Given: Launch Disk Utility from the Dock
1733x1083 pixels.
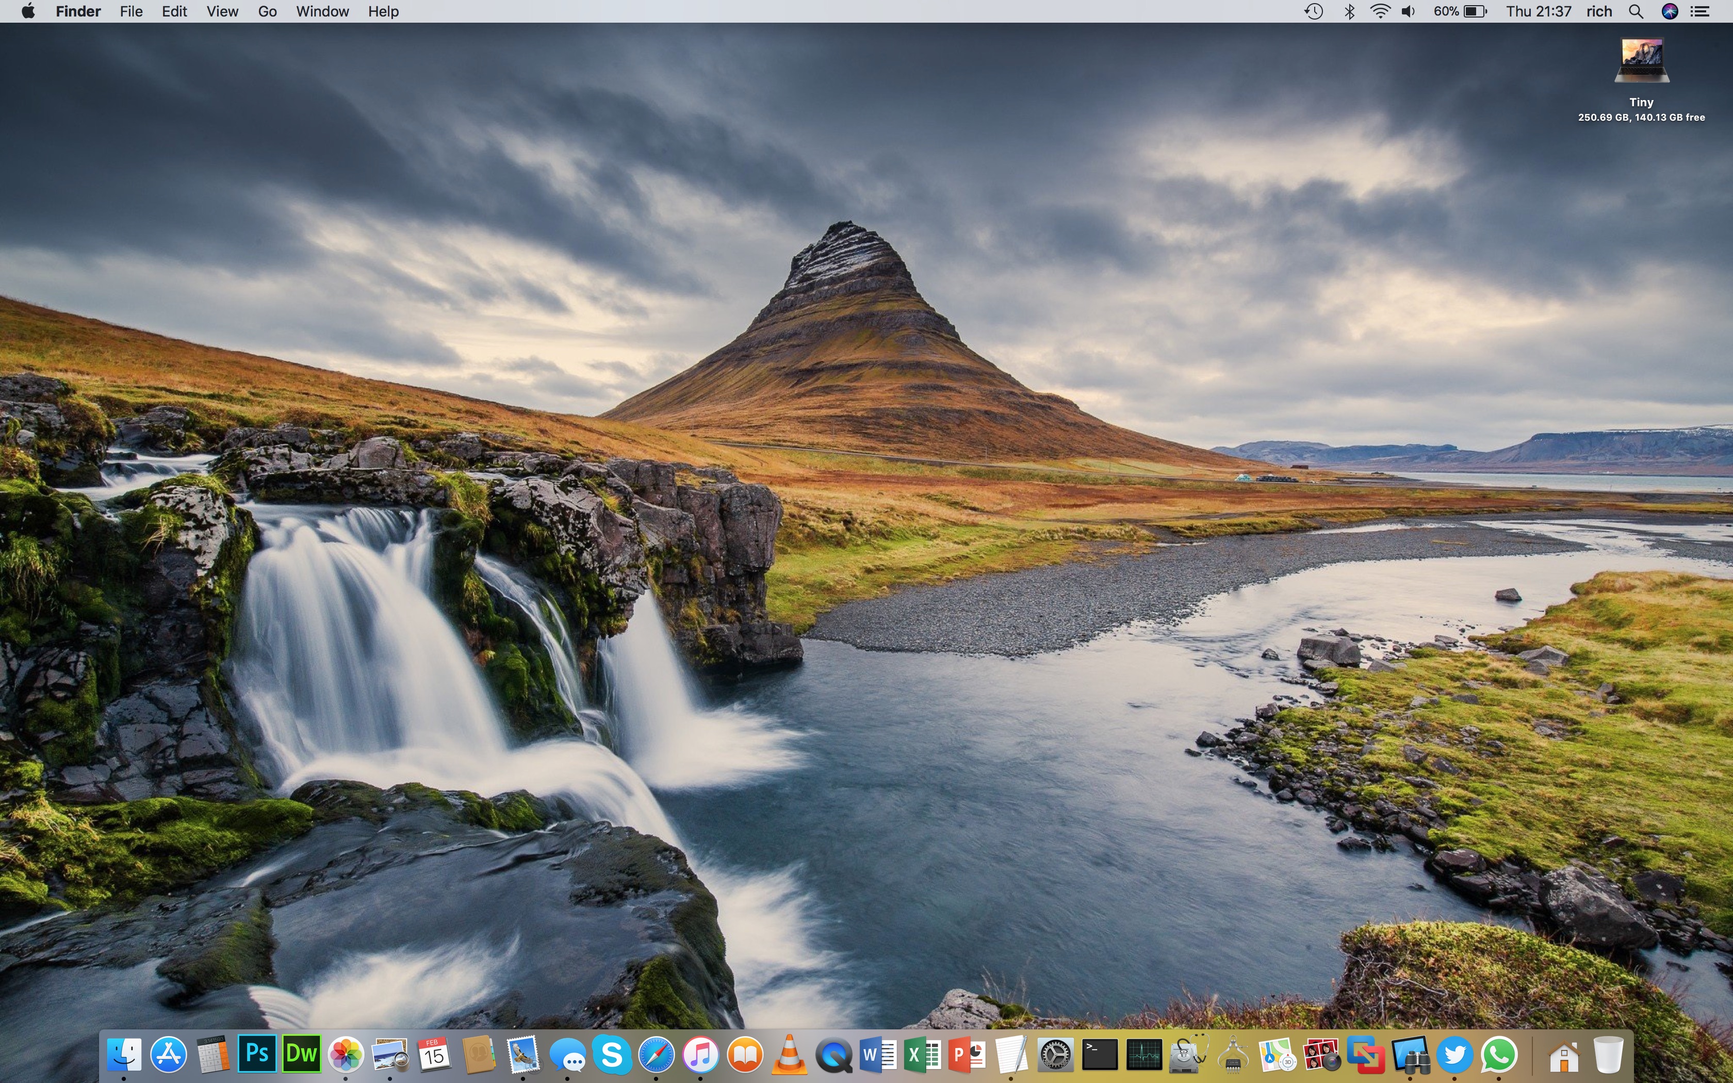Looking at the screenshot, I should [x=1188, y=1054].
